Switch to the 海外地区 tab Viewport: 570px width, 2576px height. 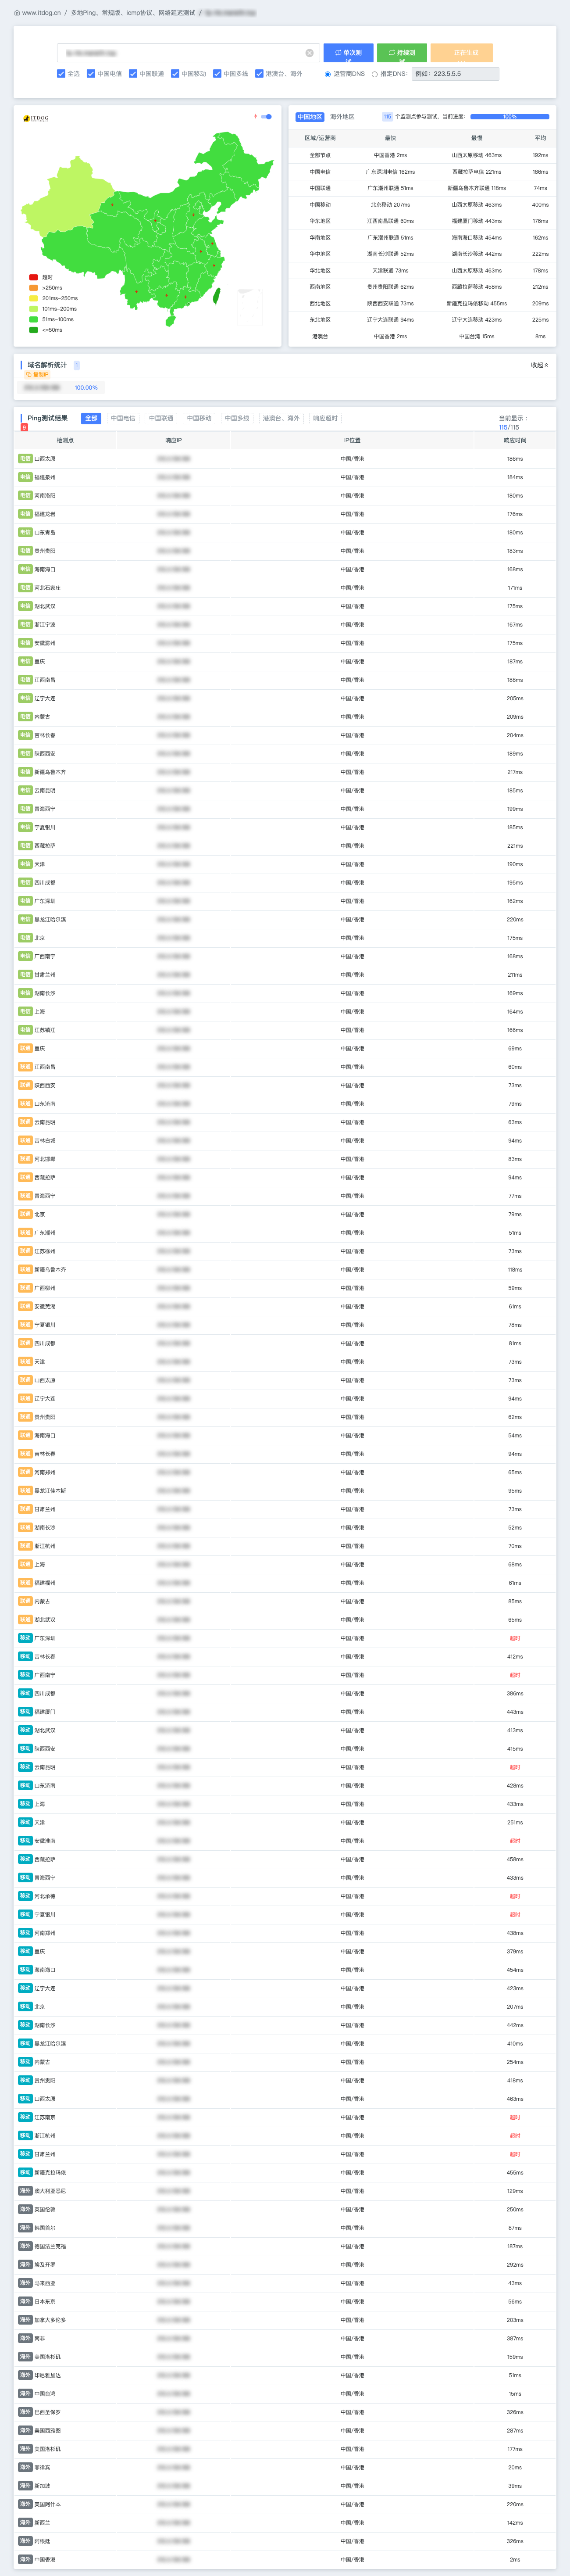[342, 117]
